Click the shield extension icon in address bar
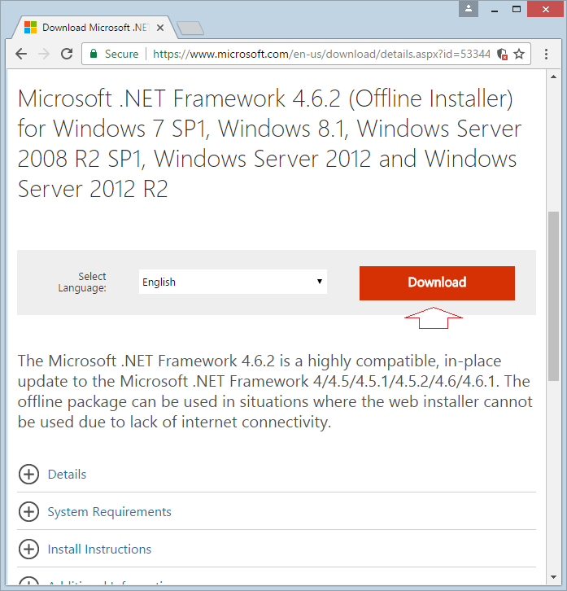This screenshot has width=567, height=591. click(x=502, y=55)
